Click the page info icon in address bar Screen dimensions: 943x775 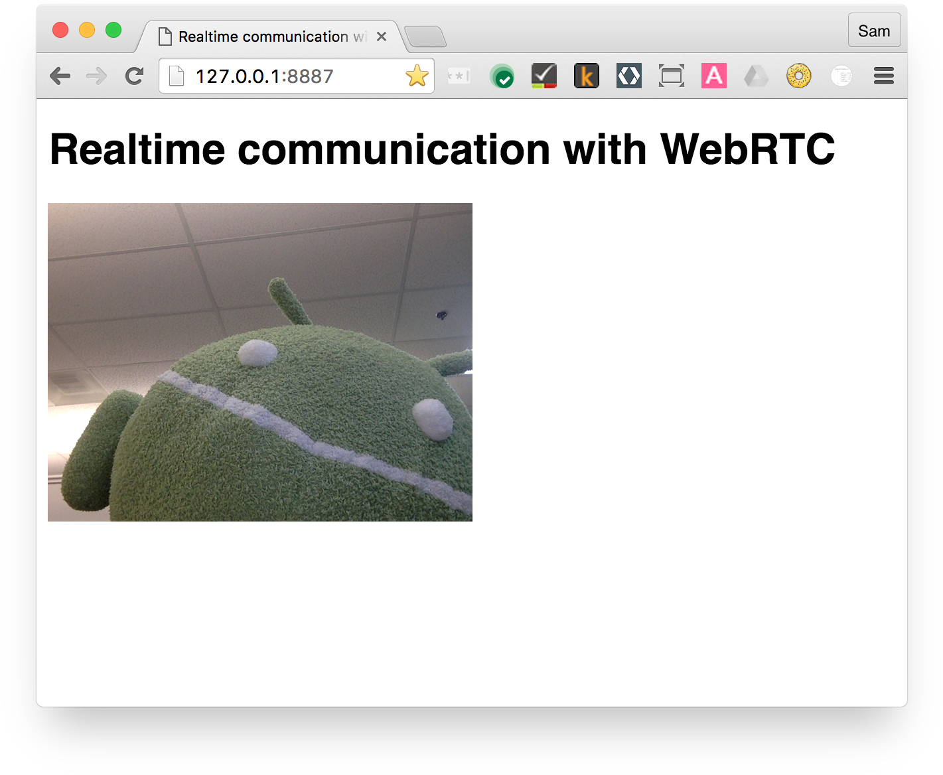click(x=175, y=76)
